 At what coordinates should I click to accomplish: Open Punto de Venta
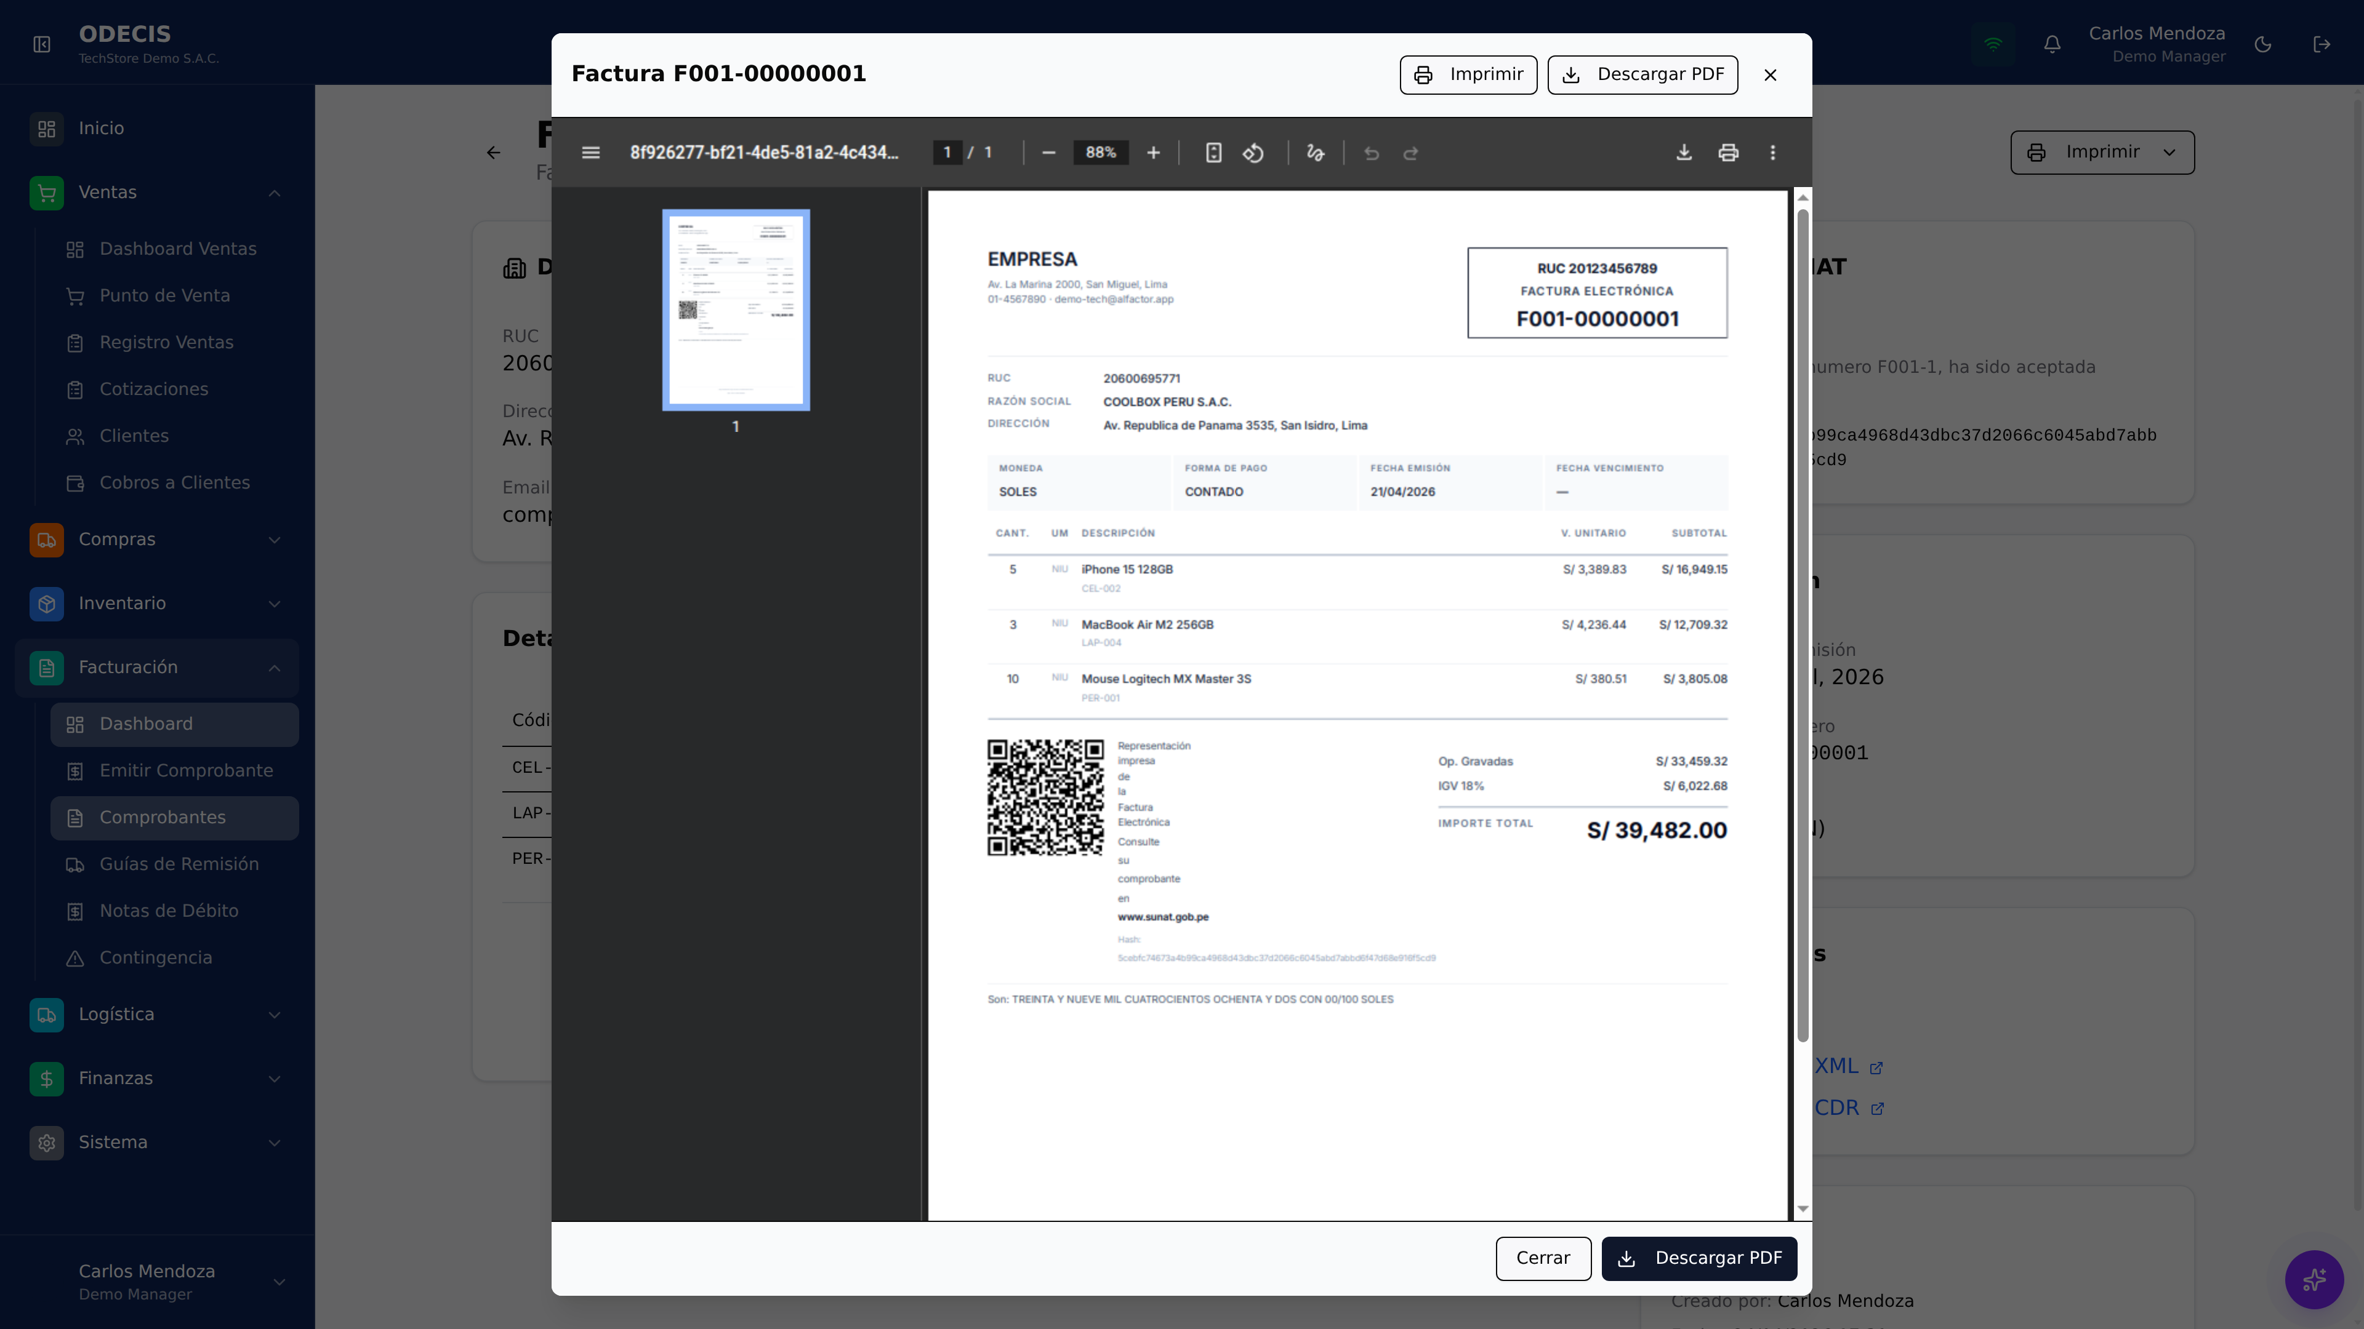click(x=174, y=296)
